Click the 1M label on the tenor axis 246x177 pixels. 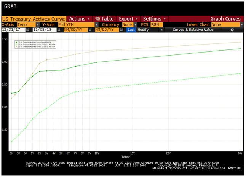pyautogui.click(x=12, y=153)
